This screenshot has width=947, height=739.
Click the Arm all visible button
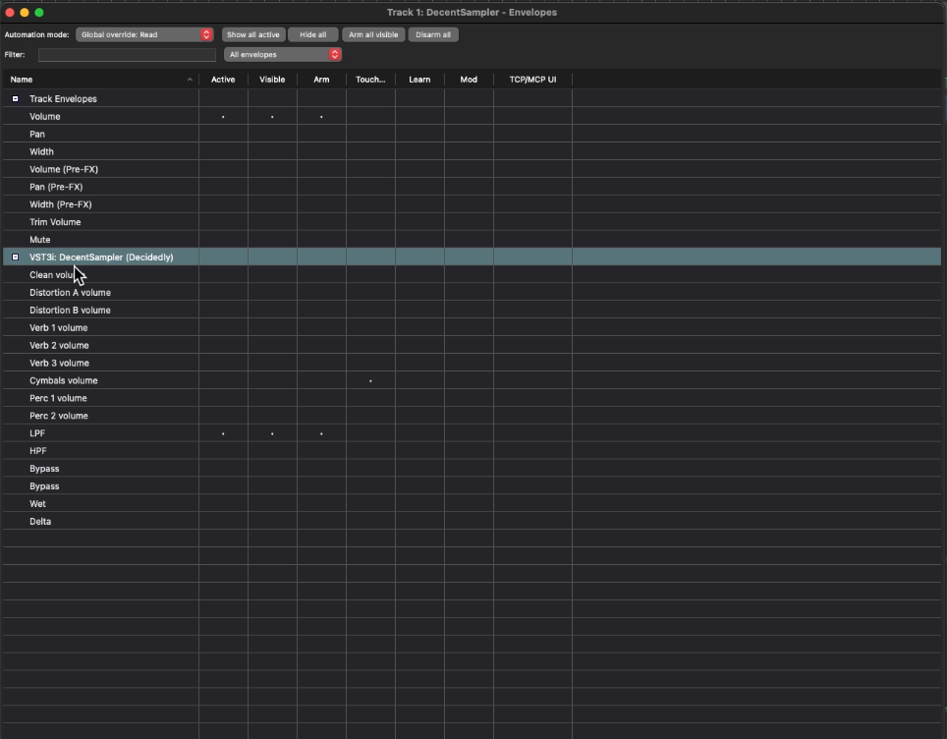point(373,33)
